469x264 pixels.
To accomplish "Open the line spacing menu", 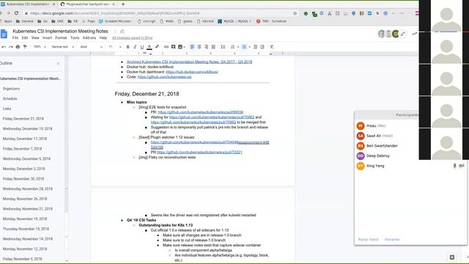I will 223,47.
